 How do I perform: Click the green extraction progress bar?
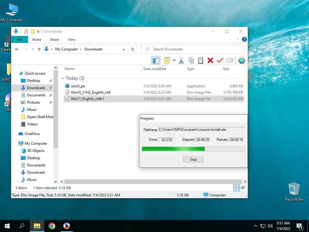pos(193,149)
